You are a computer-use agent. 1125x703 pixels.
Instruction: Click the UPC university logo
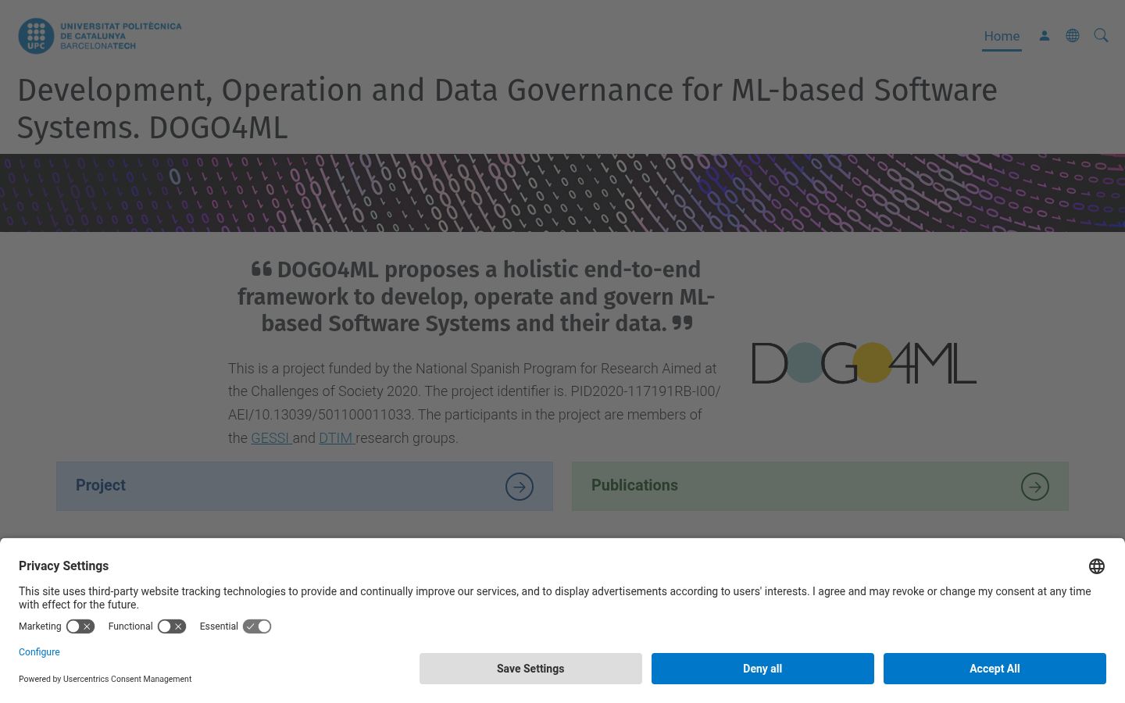[100, 36]
